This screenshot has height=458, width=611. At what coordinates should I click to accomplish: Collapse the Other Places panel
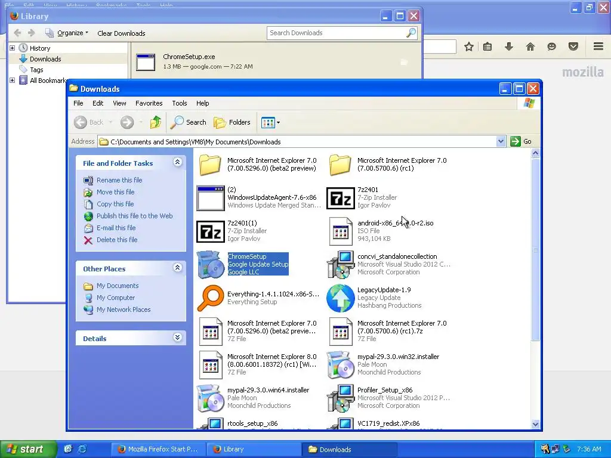pyautogui.click(x=177, y=268)
